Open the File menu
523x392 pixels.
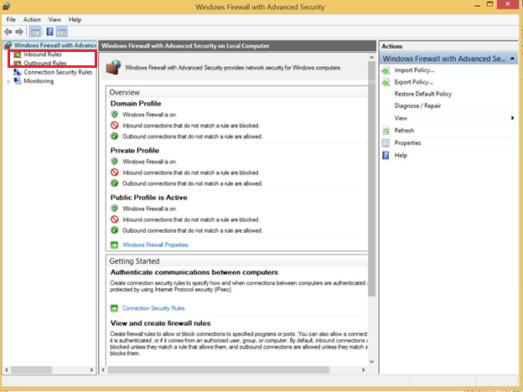coord(11,19)
